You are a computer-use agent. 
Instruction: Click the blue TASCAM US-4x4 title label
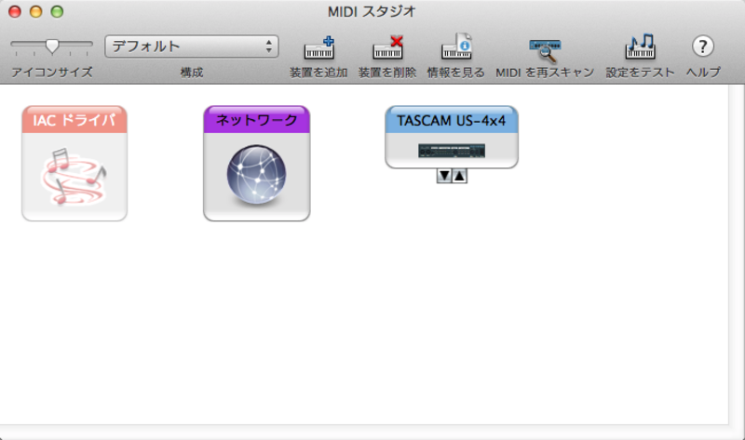tap(452, 120)
